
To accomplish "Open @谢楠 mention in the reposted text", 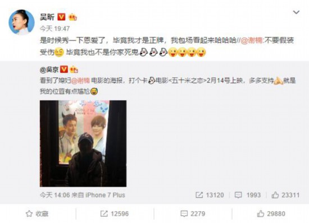I will click(x=80, y=81).
